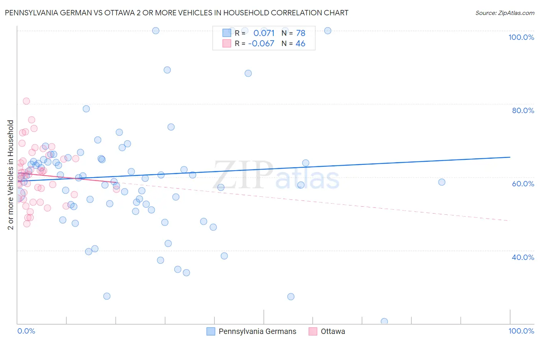This screenshot has height=342, width=539.
Task: Click the 100.0% y-axis label
Action: (521, 37)
